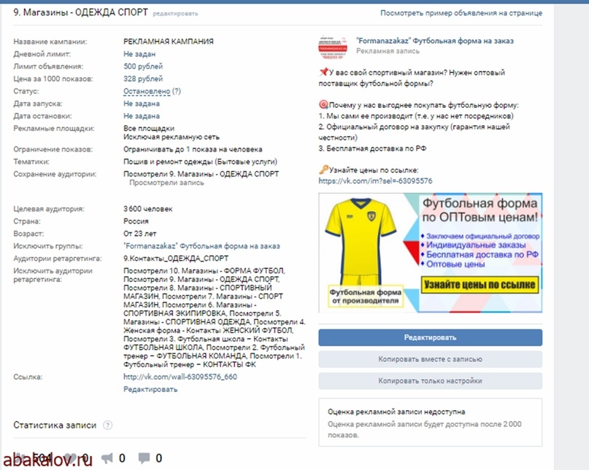Click the Остановлено status link
589x470 pixels.
point(147,91)
